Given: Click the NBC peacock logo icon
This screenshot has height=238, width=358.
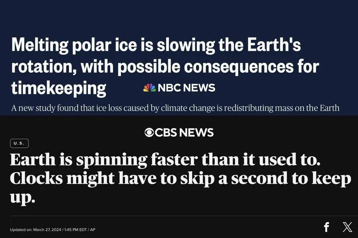Looking at the screenshot, I should (150, 88).
